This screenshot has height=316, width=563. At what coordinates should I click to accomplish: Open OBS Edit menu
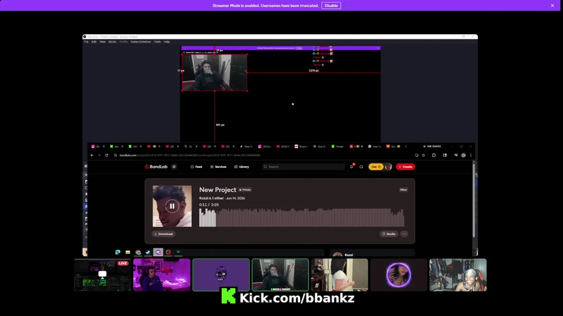tap(94, 42)
